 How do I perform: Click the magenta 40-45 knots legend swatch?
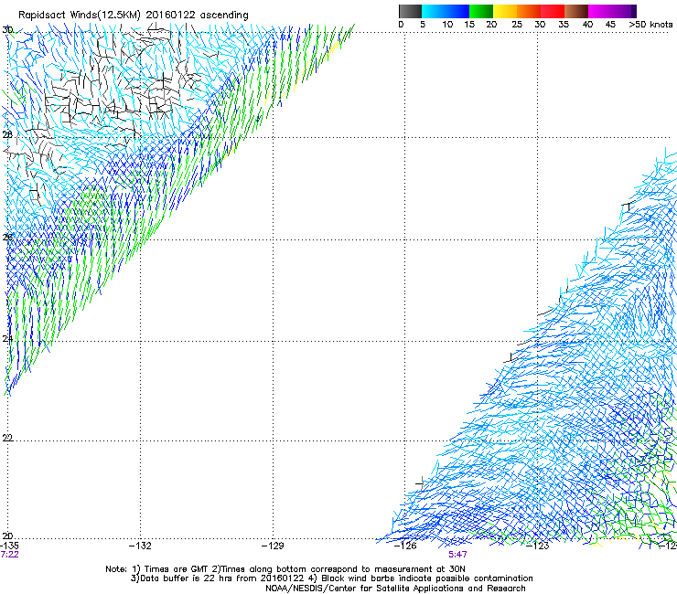pos(600,11)
